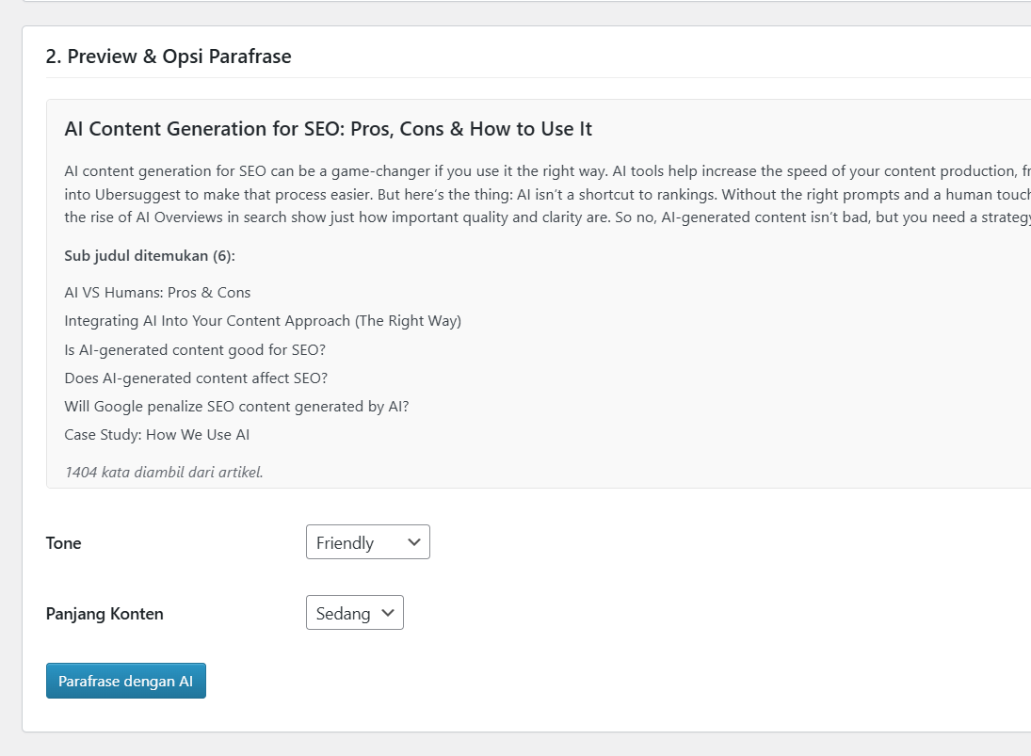Select the 'Case Study: How We Use AI' subheading
Image resolution: width=1031 pixels, height=756 pixels.
(156, 434)
